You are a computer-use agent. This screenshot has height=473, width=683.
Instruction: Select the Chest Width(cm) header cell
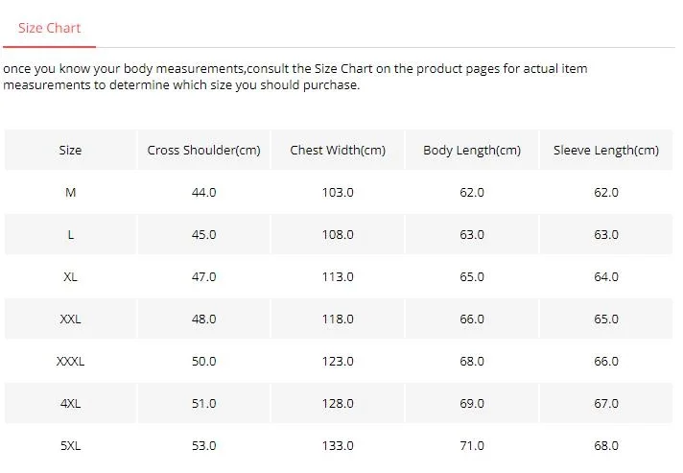[x=338, y=150]
